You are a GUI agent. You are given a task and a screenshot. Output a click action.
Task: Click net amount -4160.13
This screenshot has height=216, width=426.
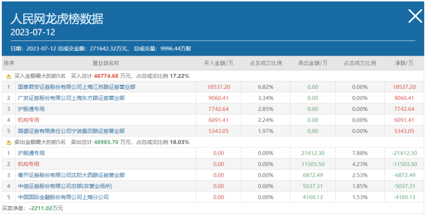[x=404, y=197]
